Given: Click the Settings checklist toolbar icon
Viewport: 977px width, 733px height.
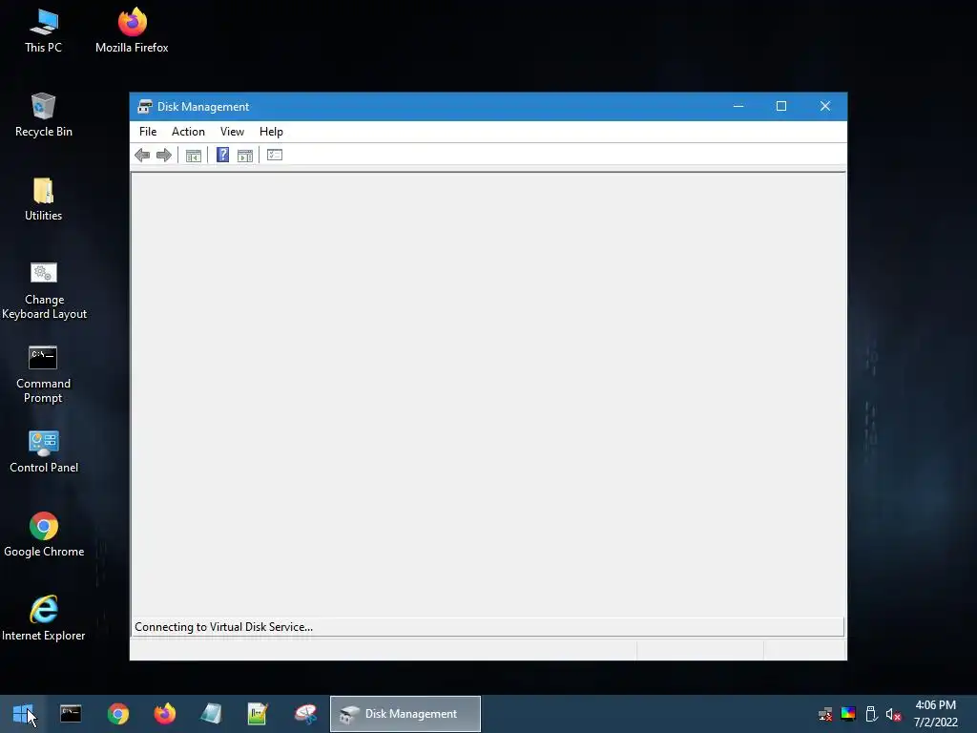Looking at the screenshot, I should point(275,155).
